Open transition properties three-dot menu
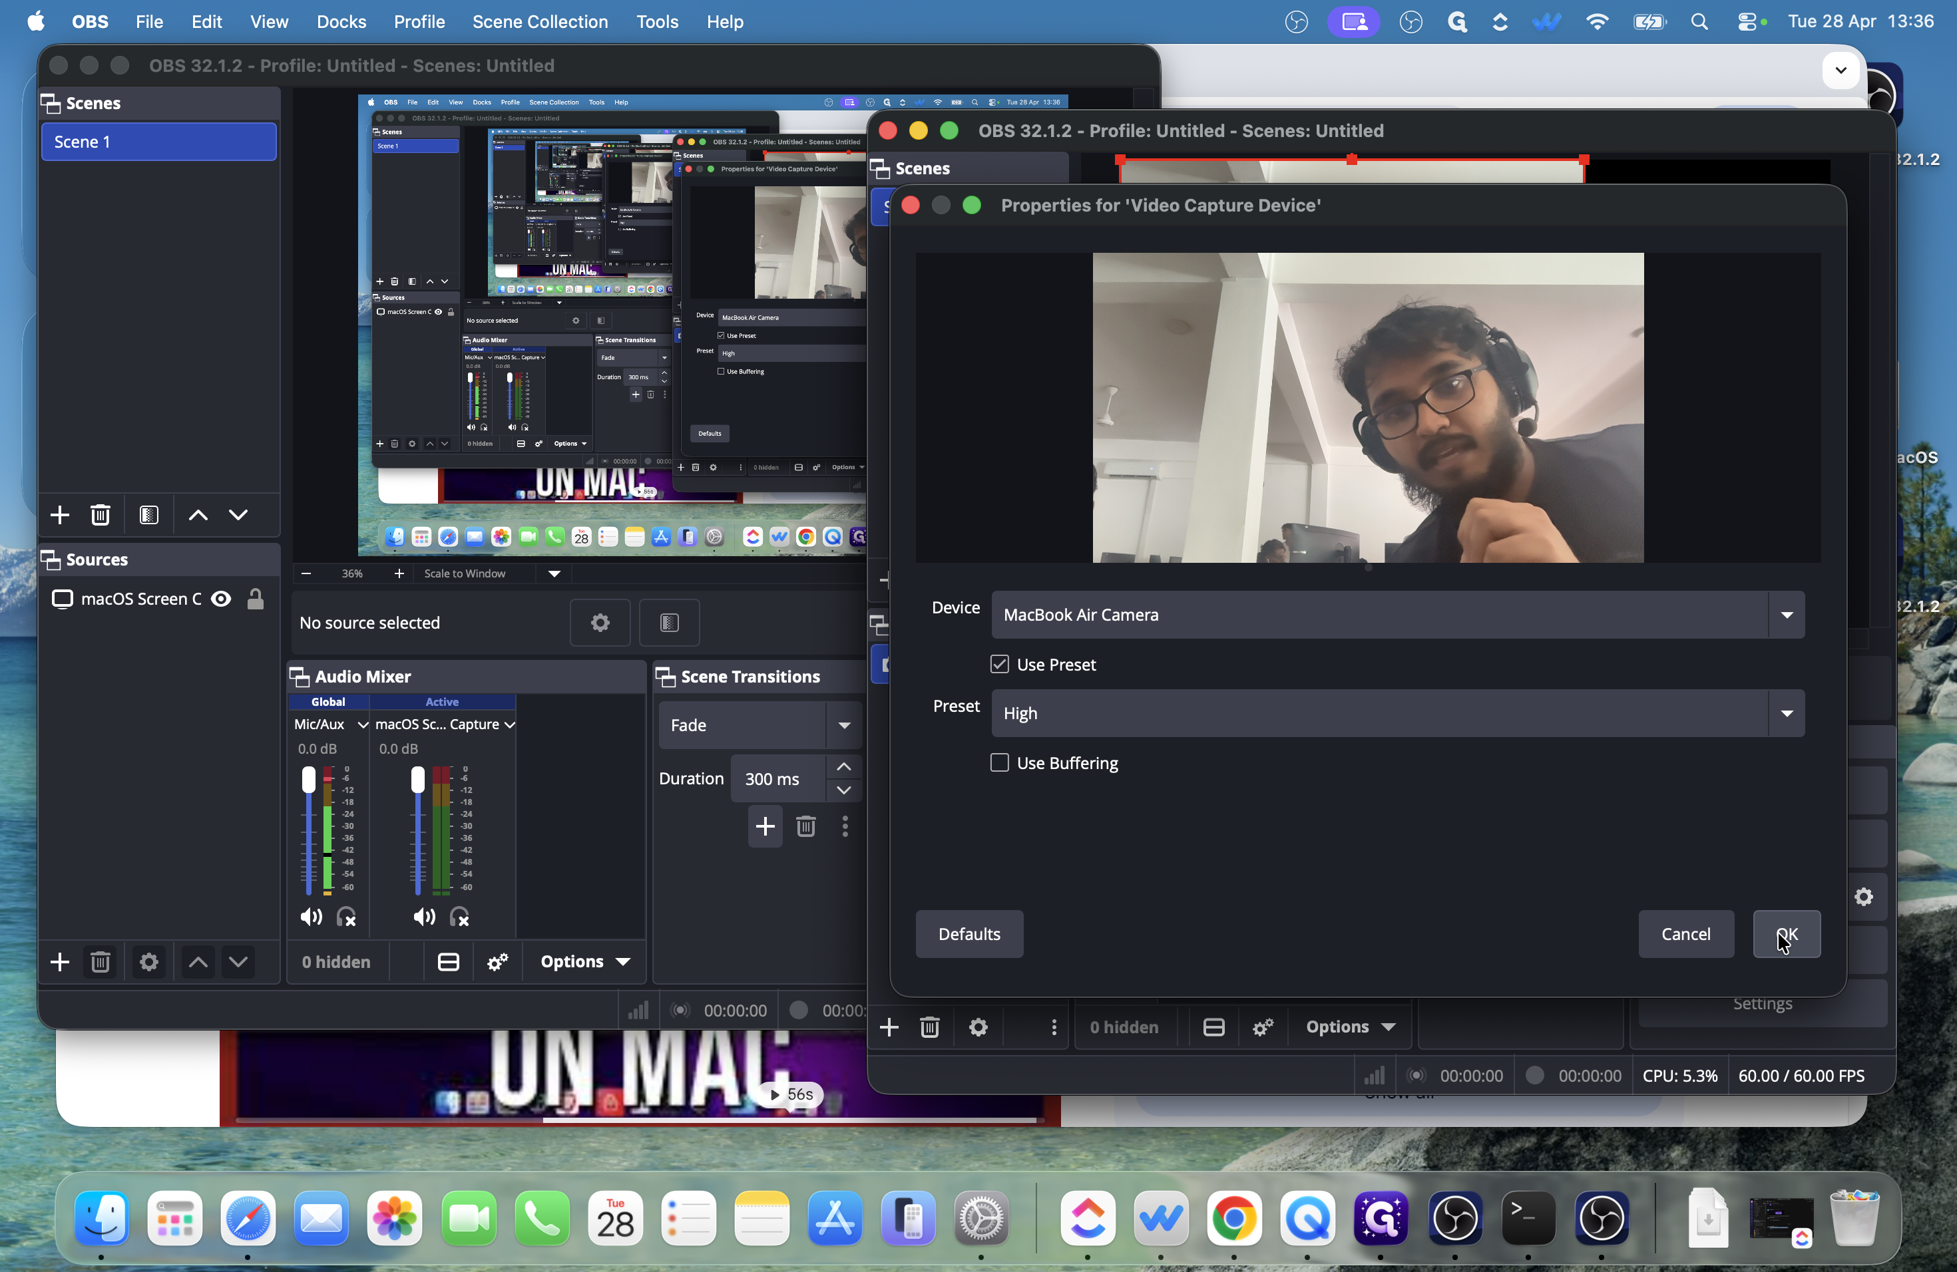The height and width of the screenshot is (1272, 1957). 845,826
